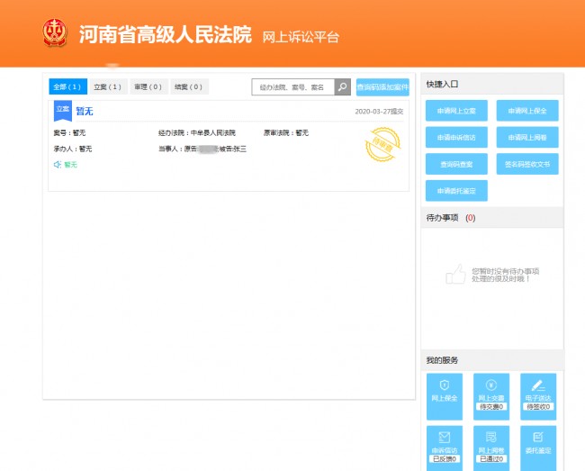Click the 查询码添加案件 button

tap(382, 87)
